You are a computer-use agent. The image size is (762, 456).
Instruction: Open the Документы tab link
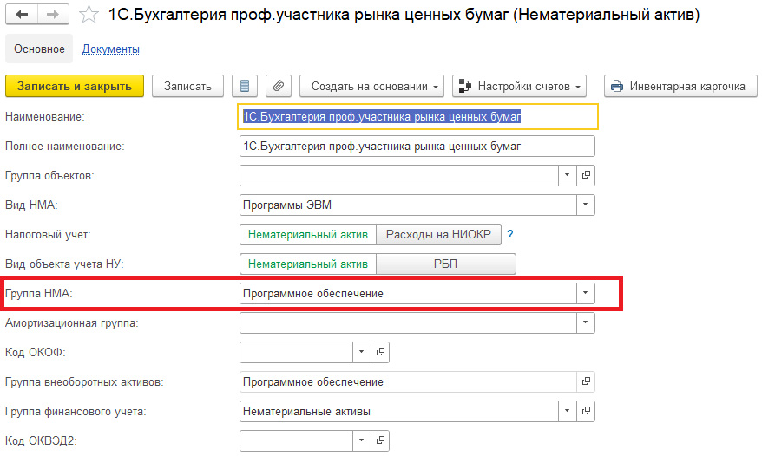tap(111, 49)
